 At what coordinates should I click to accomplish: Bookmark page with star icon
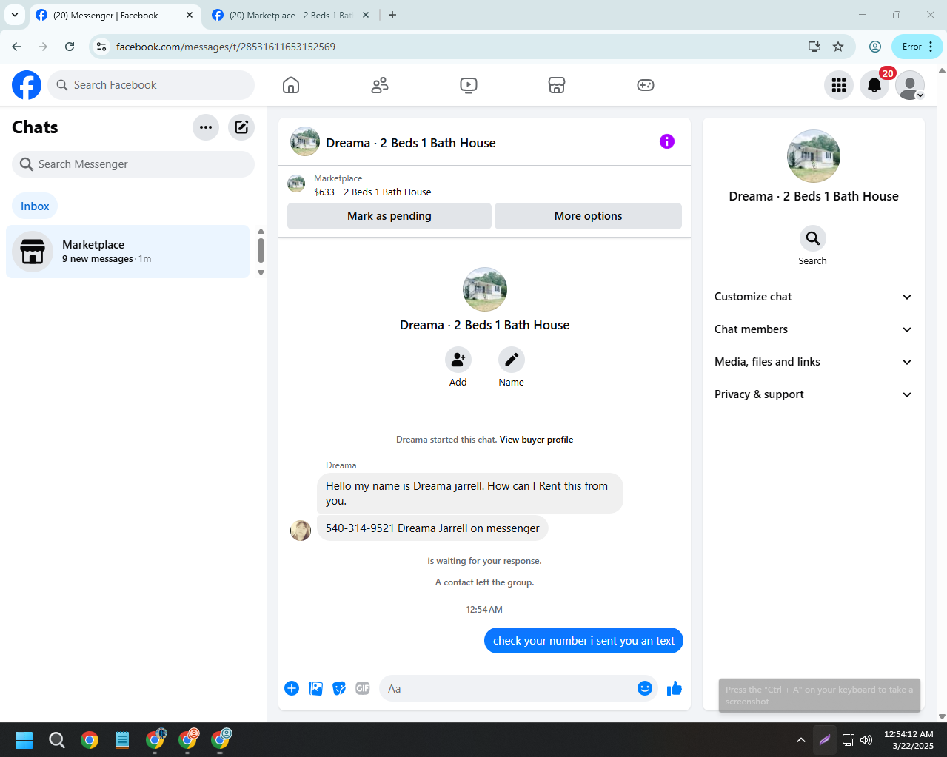click(x=838, y=47)
